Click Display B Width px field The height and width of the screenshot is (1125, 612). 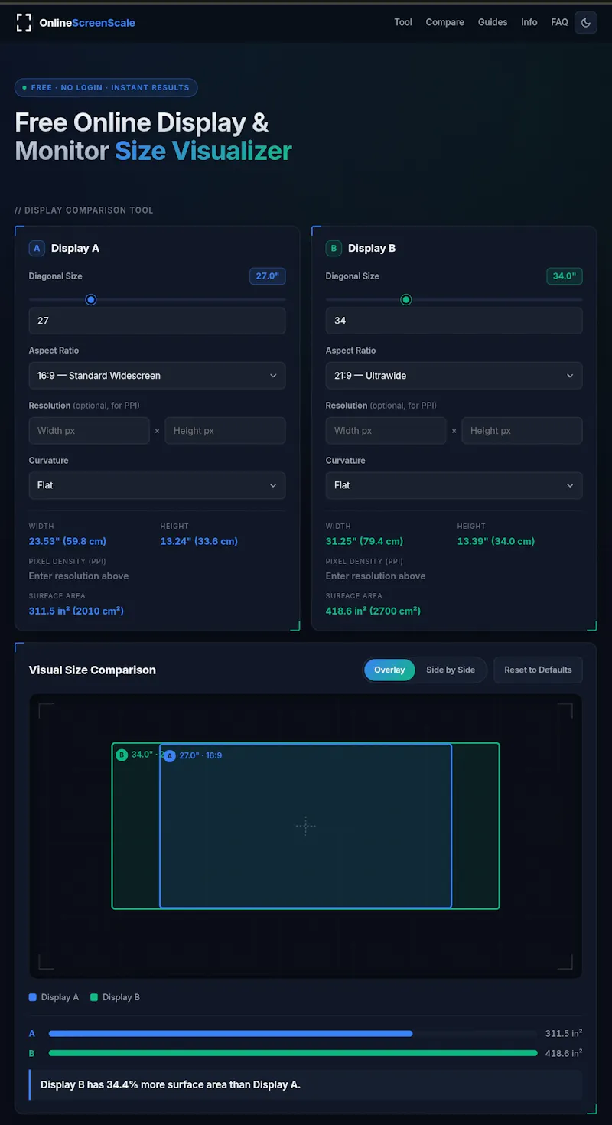pyautogui.click(x=386, y=431)
